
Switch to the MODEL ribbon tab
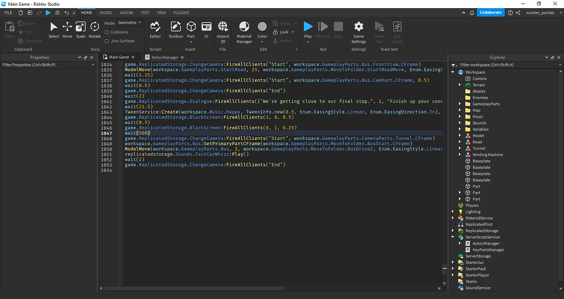tap(106, 13)
